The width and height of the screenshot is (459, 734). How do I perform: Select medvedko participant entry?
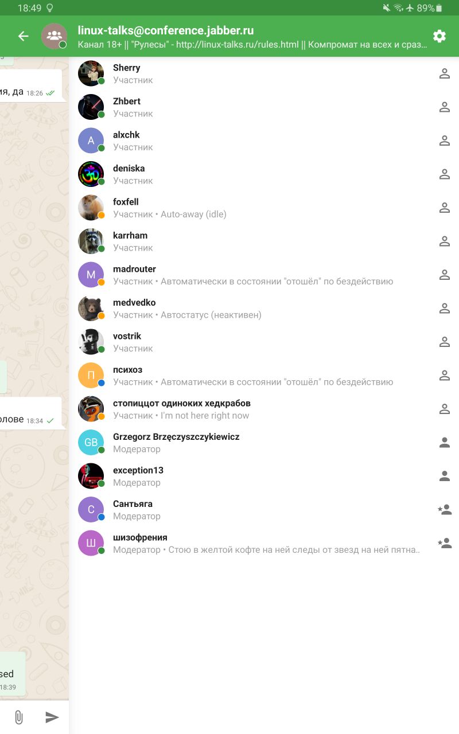coord(264,308)
